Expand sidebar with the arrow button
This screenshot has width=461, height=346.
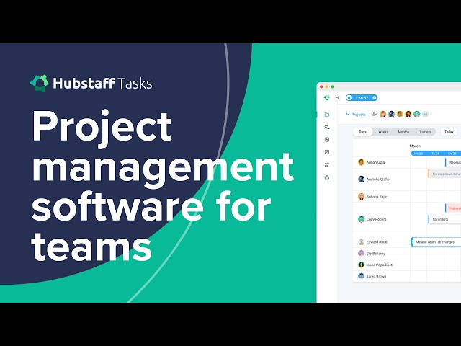click(x=338, y=98)
